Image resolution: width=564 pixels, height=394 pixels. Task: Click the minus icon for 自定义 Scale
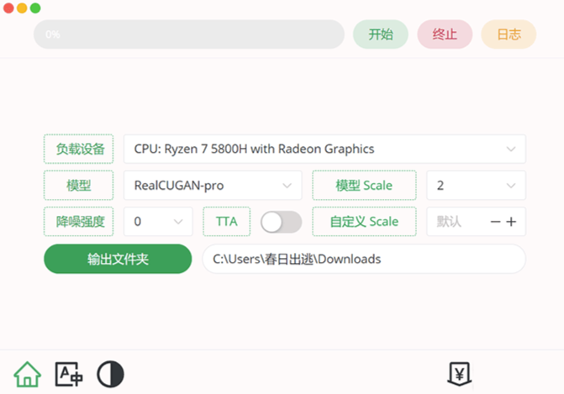coord(496,222)
